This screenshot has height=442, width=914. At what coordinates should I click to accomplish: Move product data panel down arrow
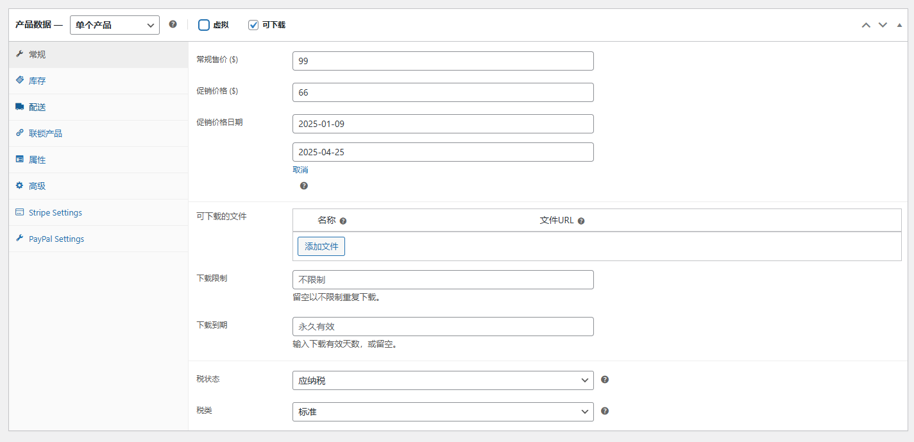click(x=883, y=25)
